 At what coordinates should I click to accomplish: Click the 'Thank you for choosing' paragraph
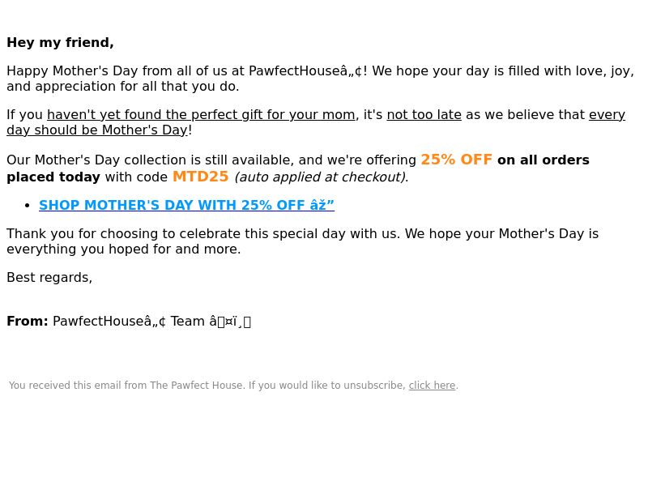pos(302,241)
